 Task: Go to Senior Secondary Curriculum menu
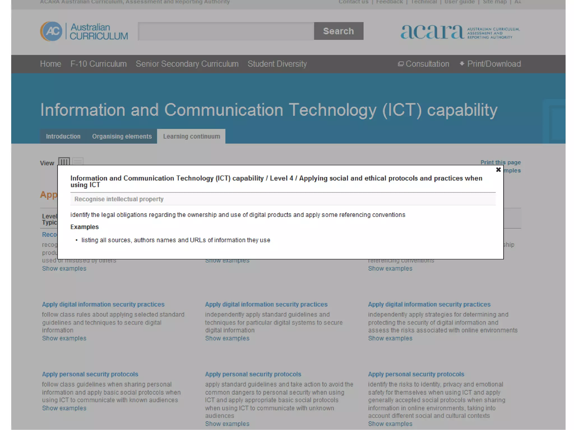[187, 64]
